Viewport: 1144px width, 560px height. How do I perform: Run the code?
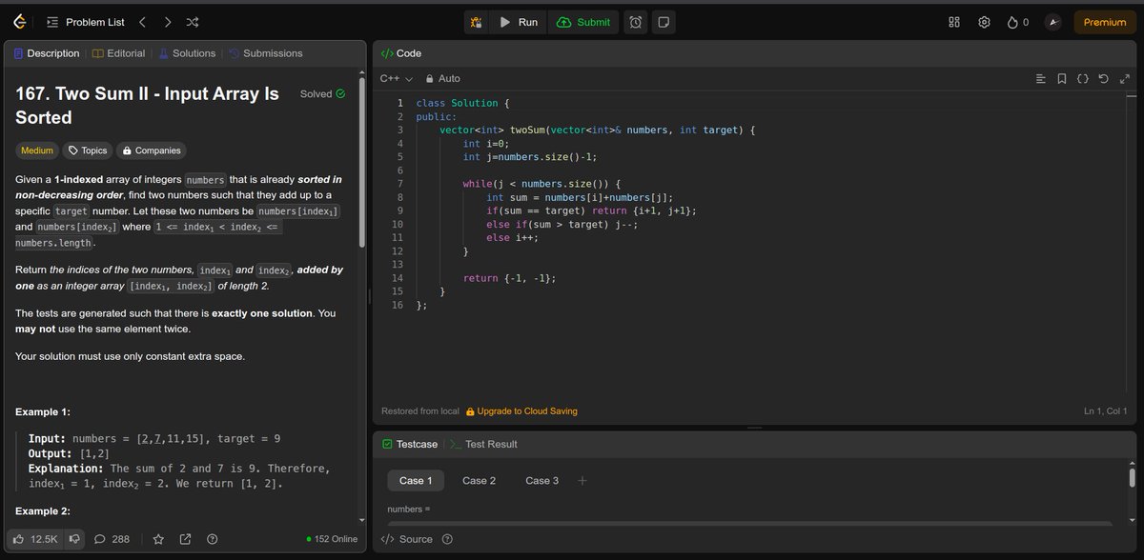[x=519, y=22]
